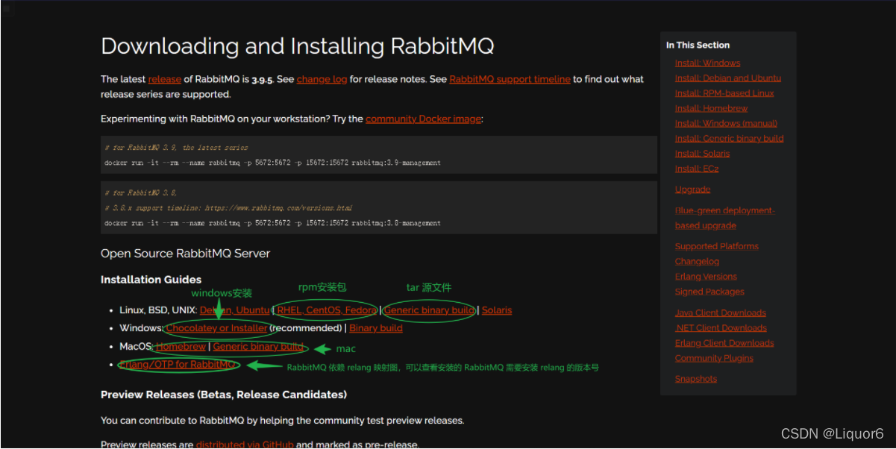
Task: Click the "Preview Releases (Betas, Release Candidates)" heading
Action: pos(224,394)
